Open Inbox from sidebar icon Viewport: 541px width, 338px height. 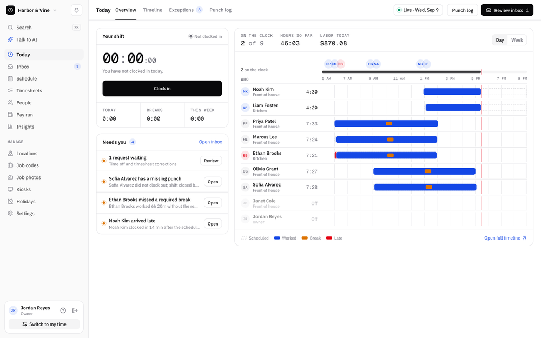point(10,67)
